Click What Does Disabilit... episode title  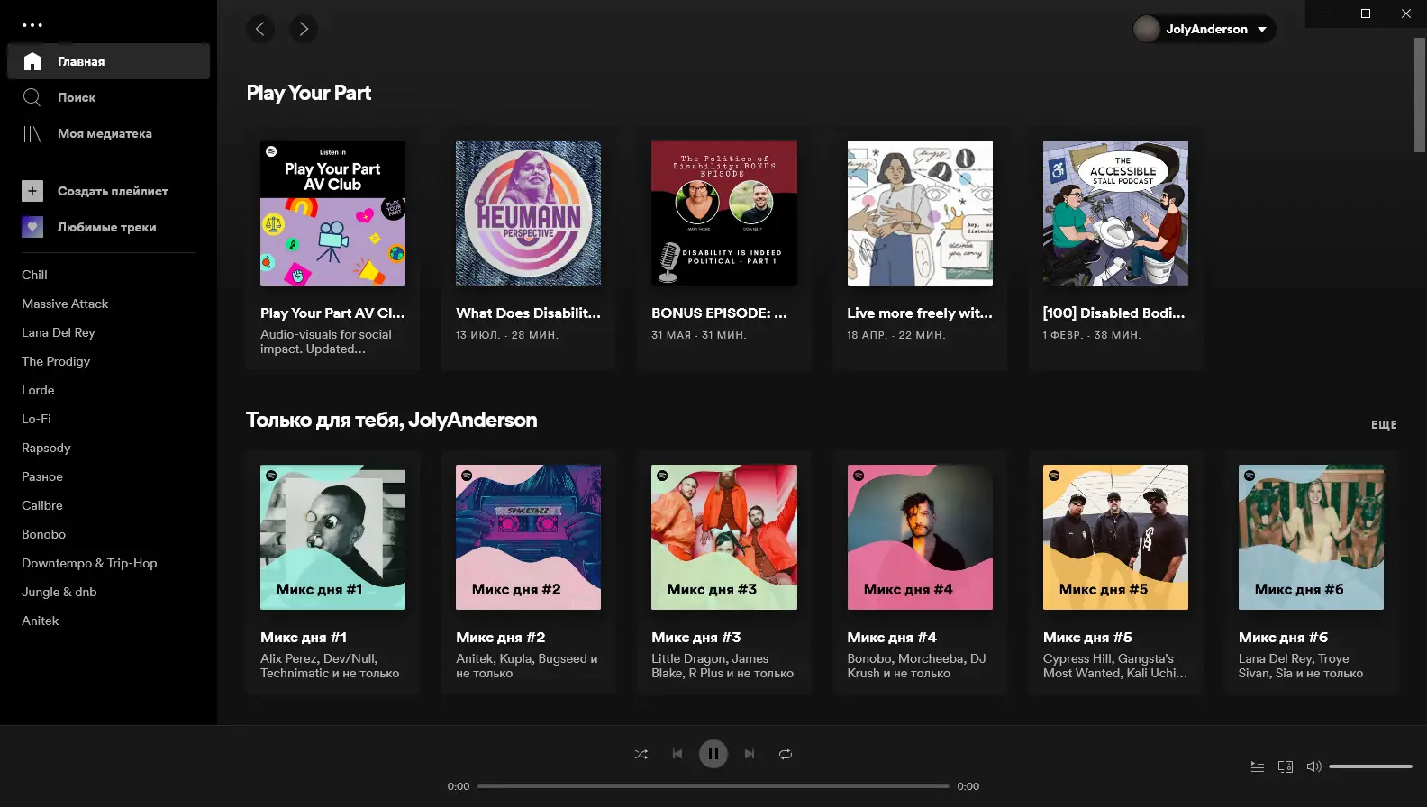(528, 313)
